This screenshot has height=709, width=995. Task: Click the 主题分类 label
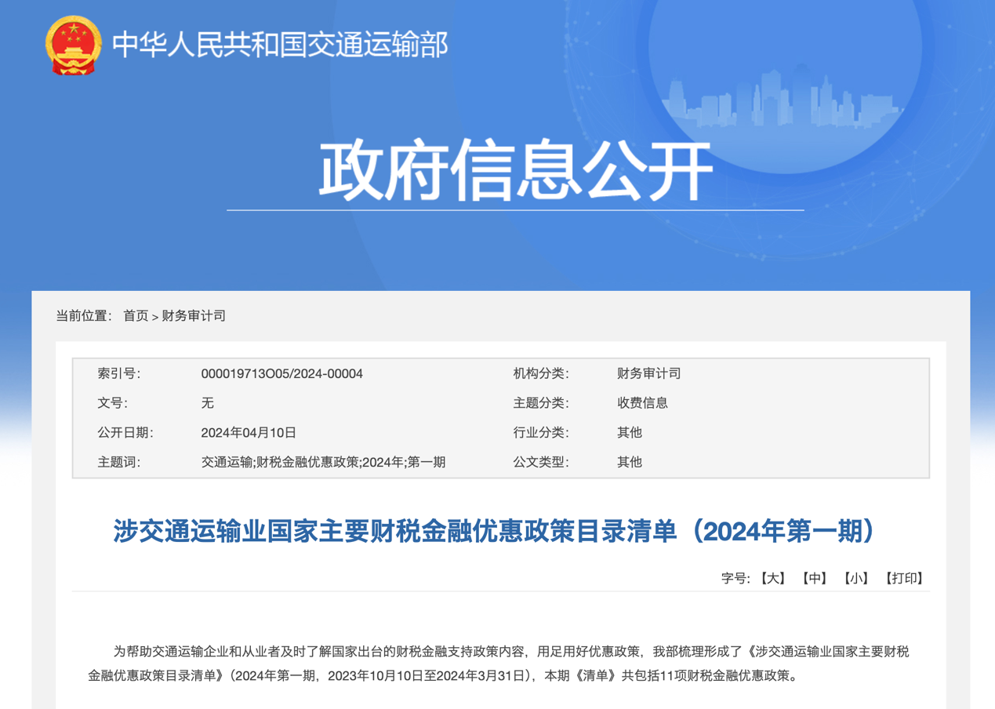(x=541, y=403)
